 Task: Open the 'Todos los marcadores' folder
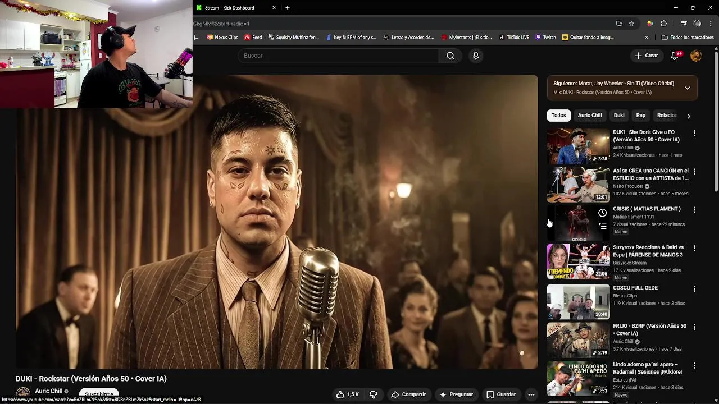coord(688,38)
